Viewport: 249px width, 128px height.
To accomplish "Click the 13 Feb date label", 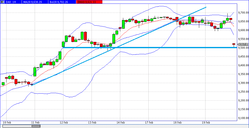I will coord(92,122).
